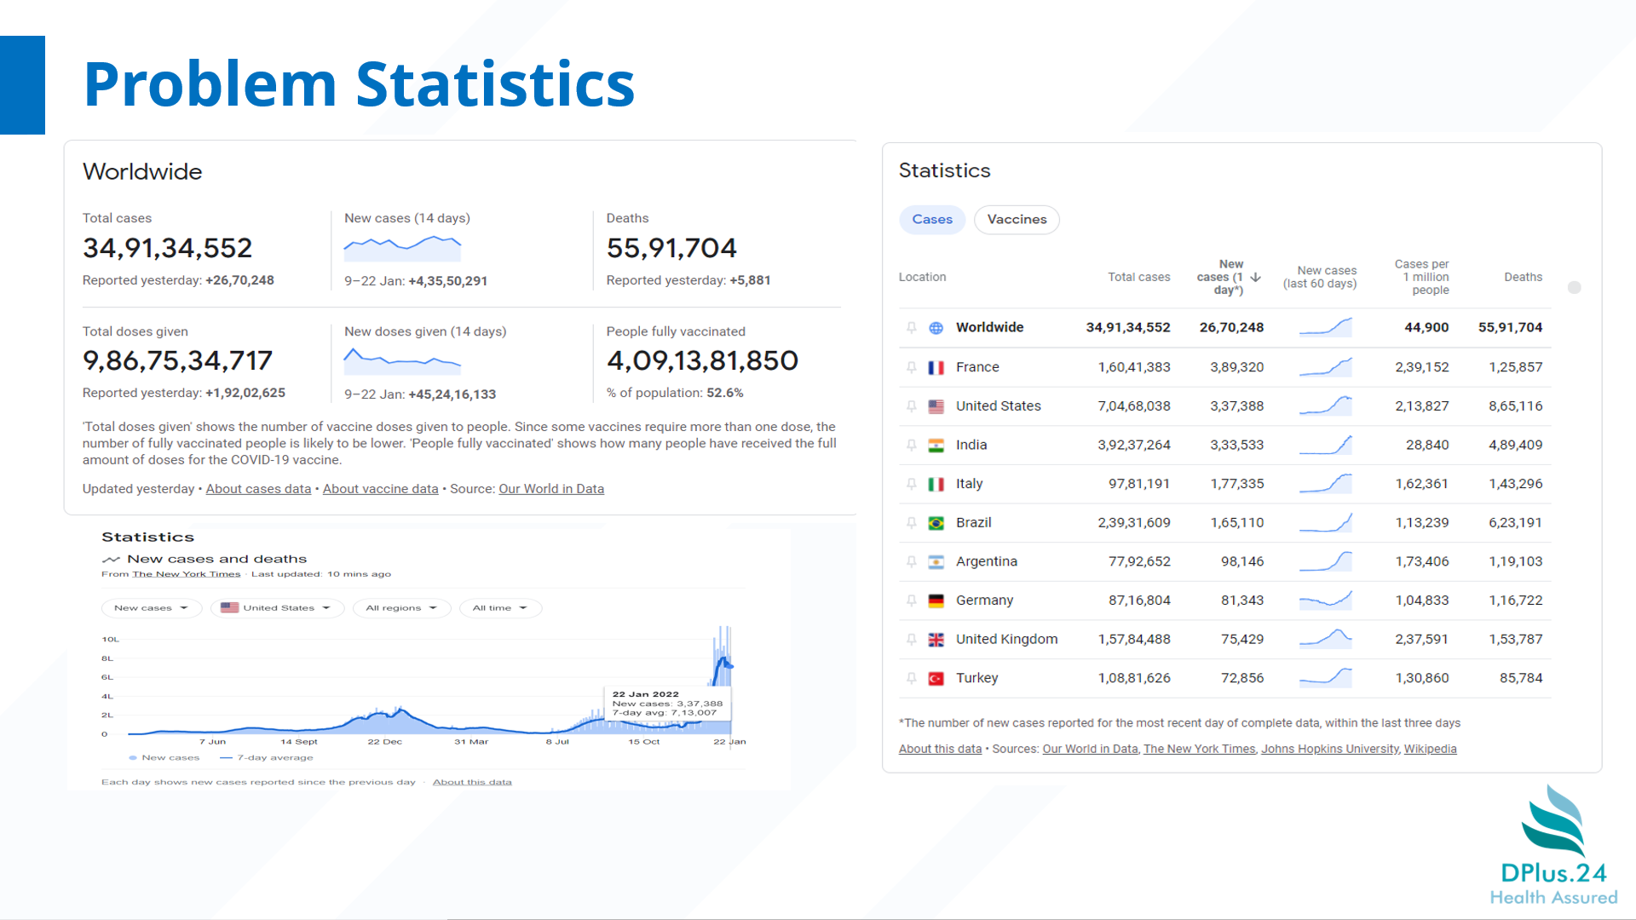Image resolution: width=1636 pixels, height=920 pixels.
Task: Click the grey scroll handle beside Deaths header
Action: click(x=1575, y=288)
